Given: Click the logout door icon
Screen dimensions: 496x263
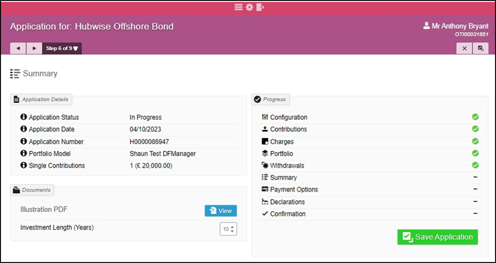Looking at the screenshot, I should pyautogui.click(x=260, y=7).
